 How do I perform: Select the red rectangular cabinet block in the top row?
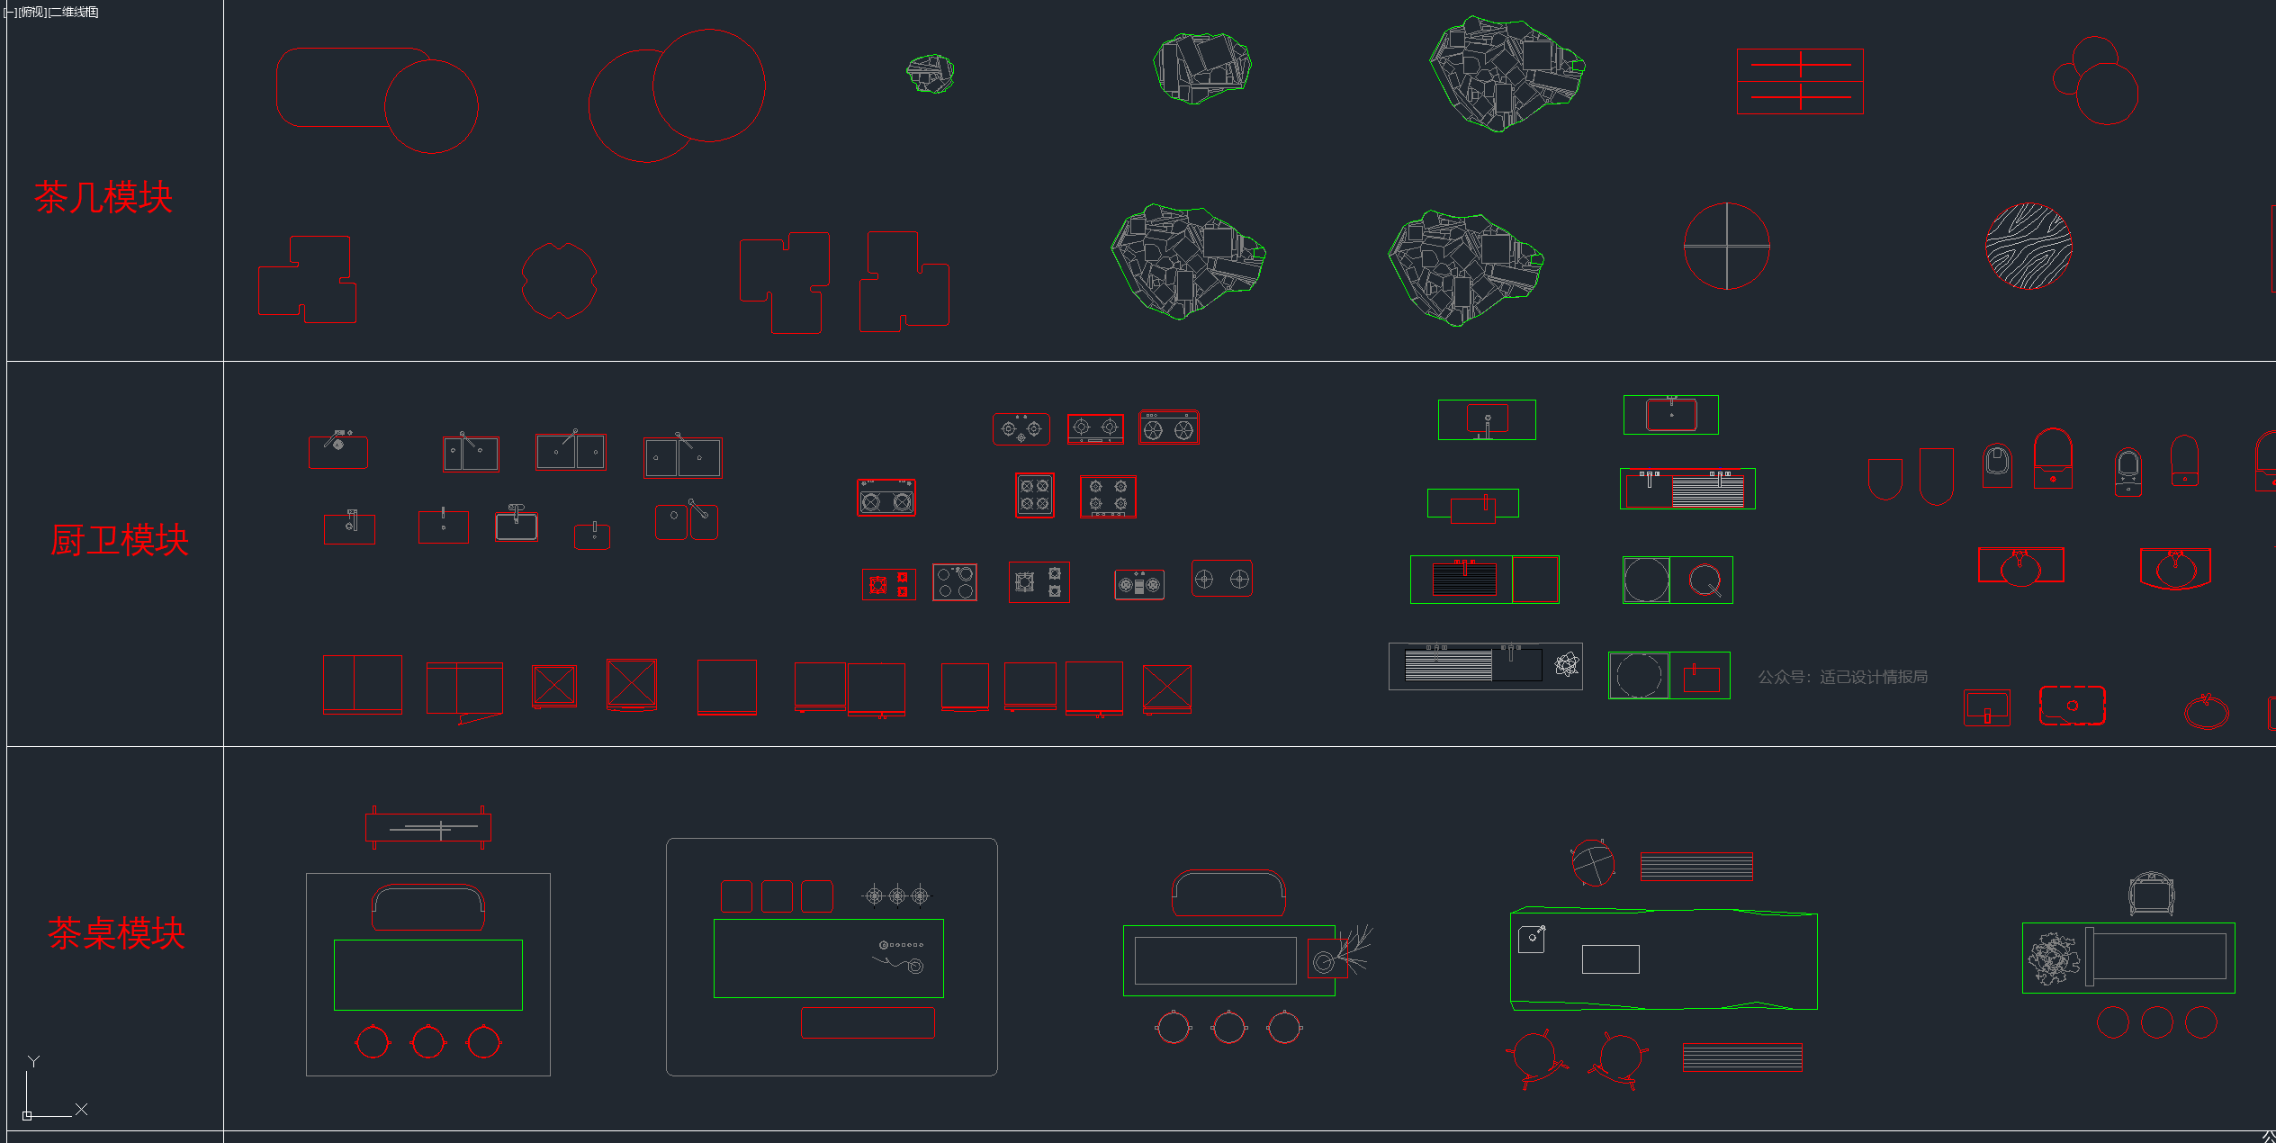tap(1799, 82)
